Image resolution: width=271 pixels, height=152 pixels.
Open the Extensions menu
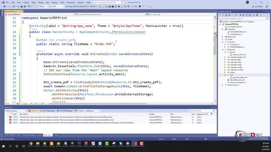pos(71,3)
